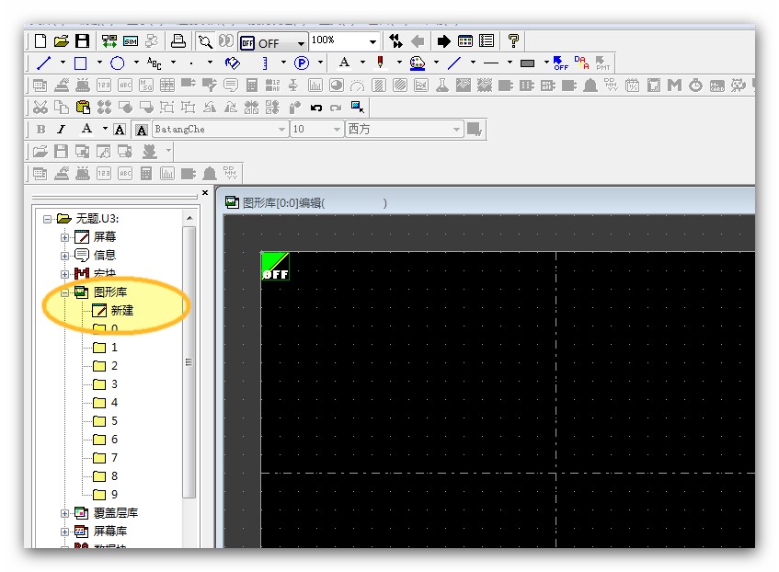Expand the 覆盖层库 tree node
The height and width of the screenshot is (572, 779).
click(65, 513)
